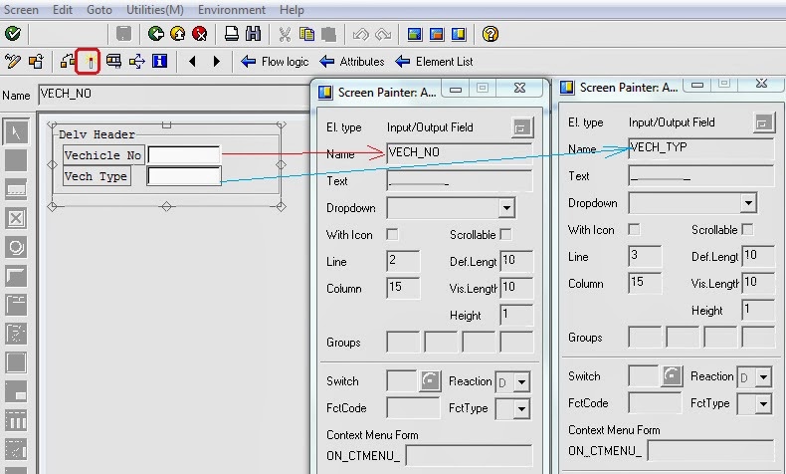Image resolution: width=786 pixels, height=474 pixels.
Task: Click the red-highlighted activate icon
Action: pyautogui.click(x=90, y=62)
